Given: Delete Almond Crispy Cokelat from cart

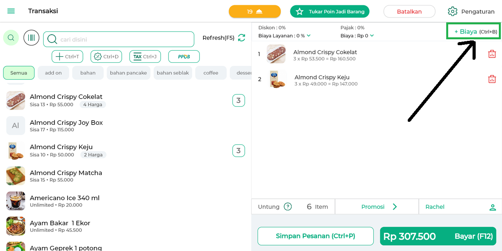Looking at the screenshot, I should (x=492, y=54).
